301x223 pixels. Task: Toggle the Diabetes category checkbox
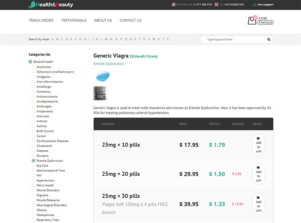[x=33, y=151]
